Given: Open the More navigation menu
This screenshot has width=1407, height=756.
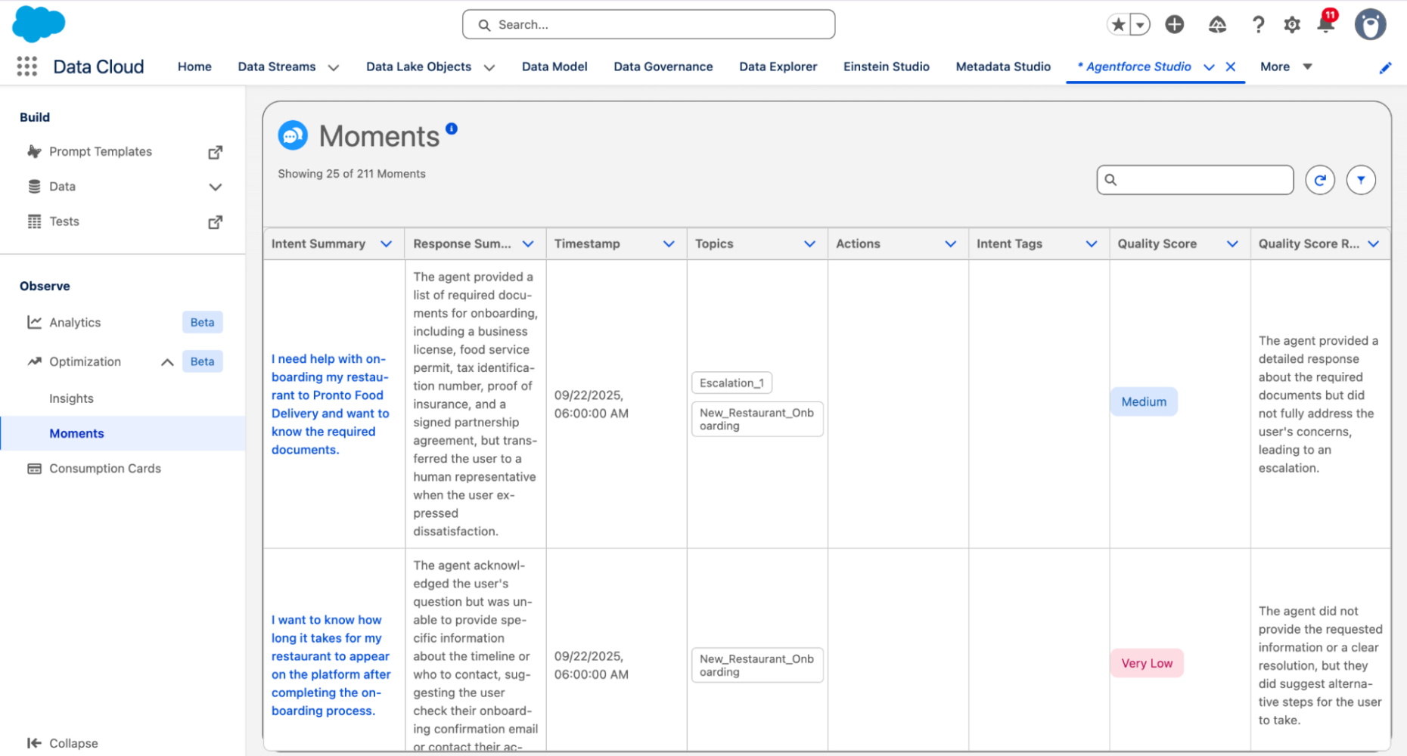Looking at the screenshot, I should pos(1284,67).
